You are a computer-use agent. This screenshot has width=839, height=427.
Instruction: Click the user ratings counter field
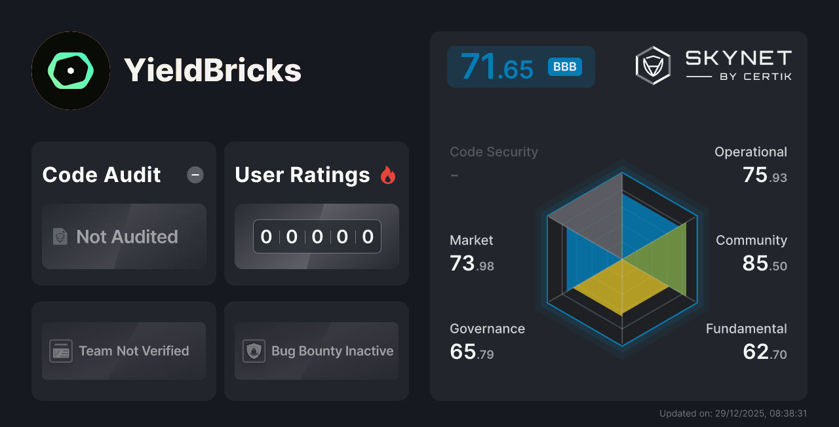317,236
